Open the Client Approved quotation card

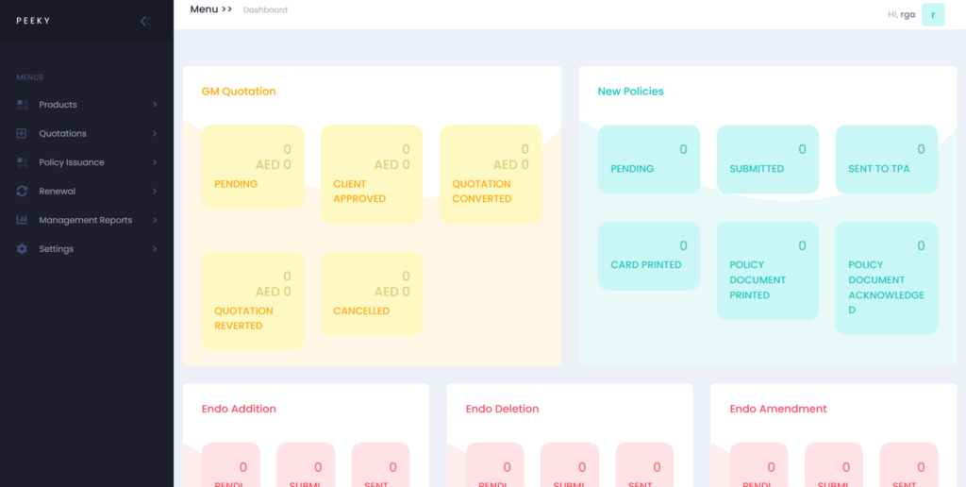pos(372,174)
